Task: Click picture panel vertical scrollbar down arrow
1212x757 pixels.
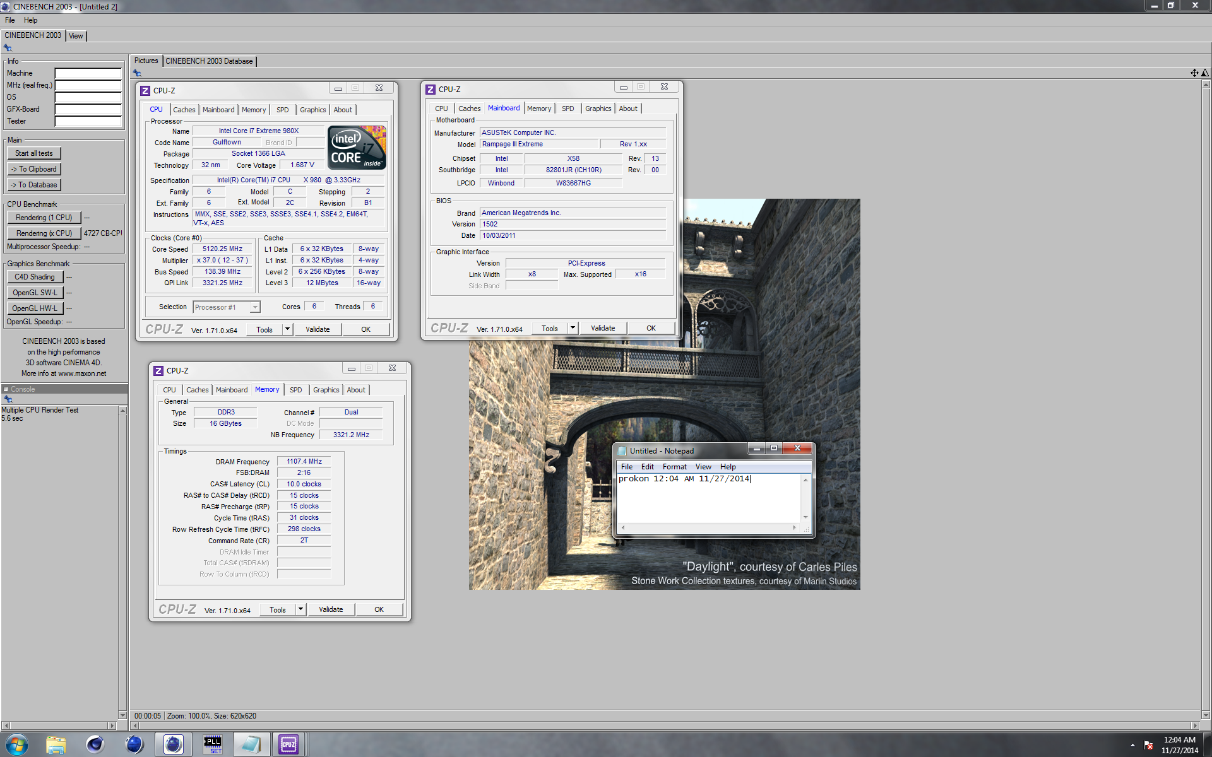Action: [1206, 715]
